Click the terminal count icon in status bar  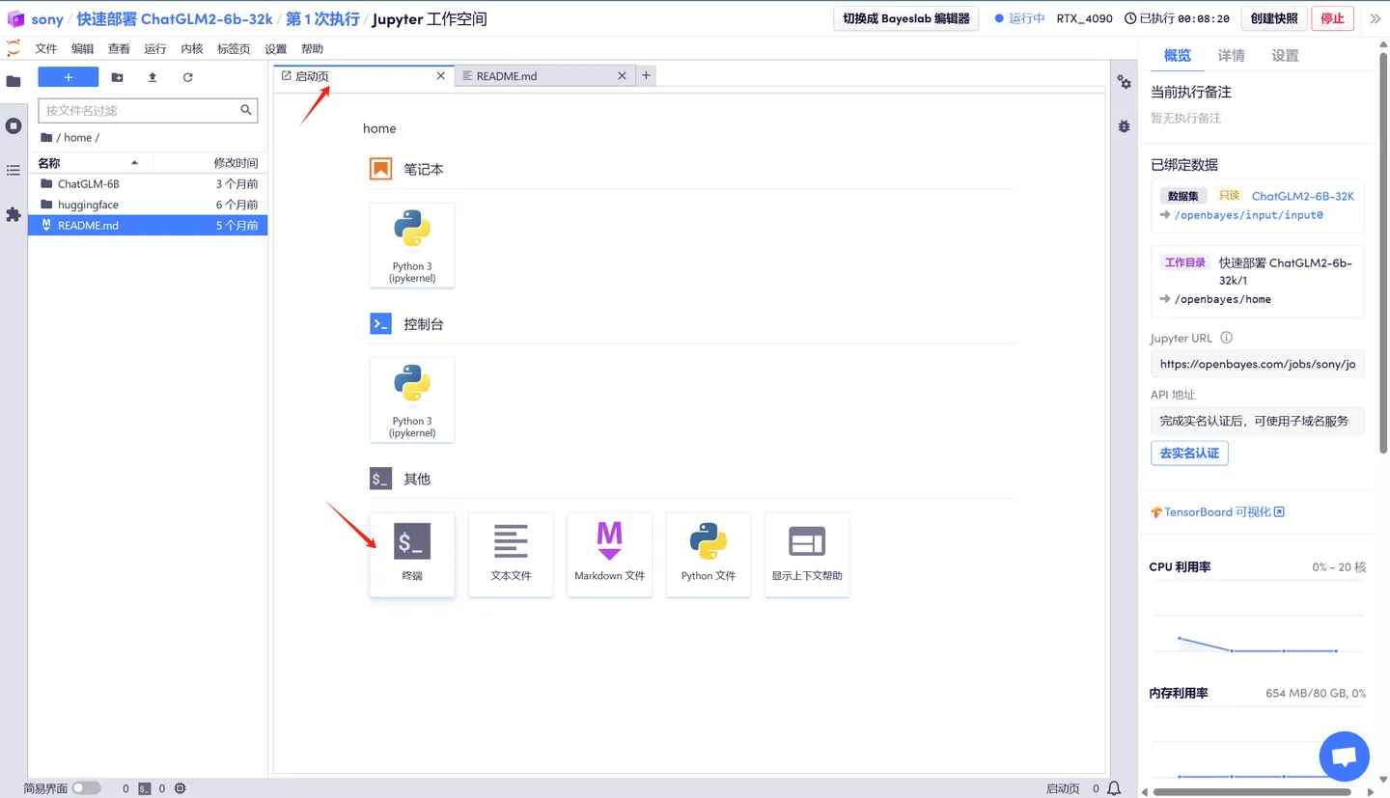(145, 788)
